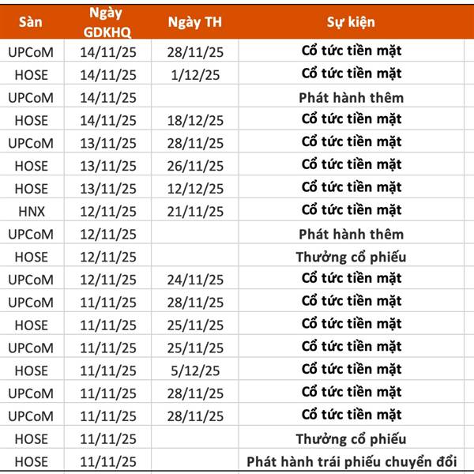Click the 18/12/25 date cell
Image resolution: width=474 pixels, height=474 pixels.
[x=195, y=120]
